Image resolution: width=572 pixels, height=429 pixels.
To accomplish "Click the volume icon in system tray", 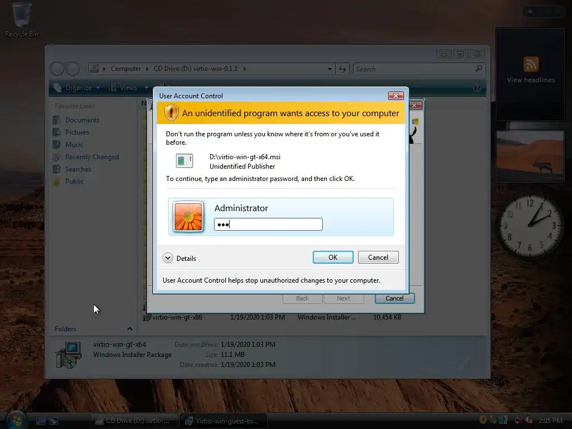I will click(x=529, y=420).
